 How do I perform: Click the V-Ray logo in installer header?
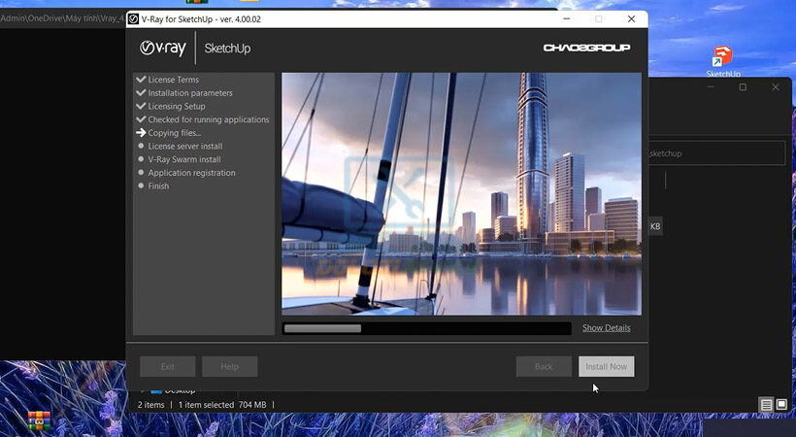(x=162, y=48)
